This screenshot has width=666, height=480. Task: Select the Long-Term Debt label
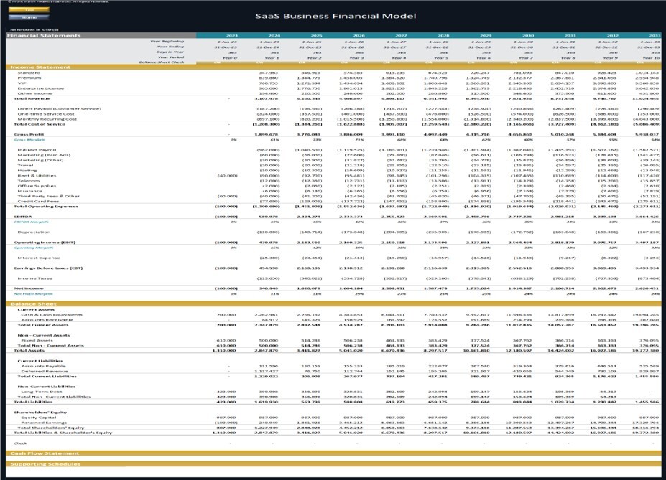tap(42, 392)
